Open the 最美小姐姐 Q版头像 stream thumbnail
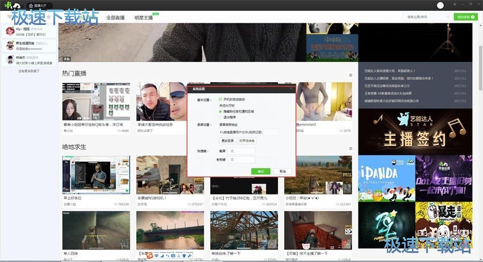The width and height of the screenshot is (483, 262). [96, 101]
